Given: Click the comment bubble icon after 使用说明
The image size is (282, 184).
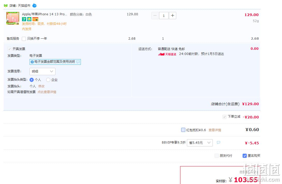Looking at the screenshot, I should click(x=78, y=62).
